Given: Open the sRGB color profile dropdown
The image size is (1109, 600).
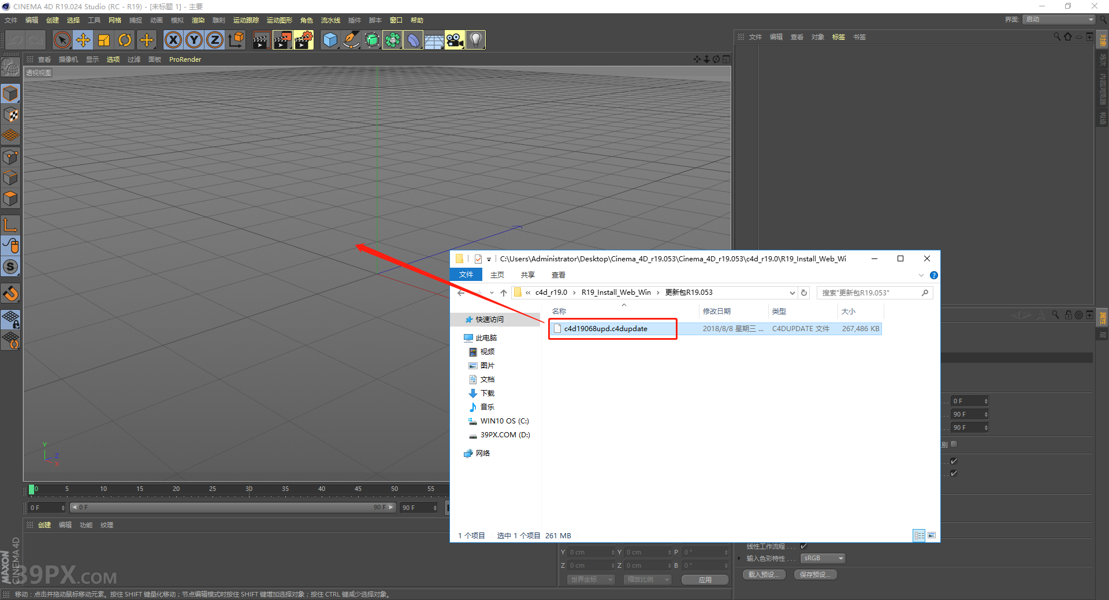Looking at the screenshot, I should [x=823, y=558].
